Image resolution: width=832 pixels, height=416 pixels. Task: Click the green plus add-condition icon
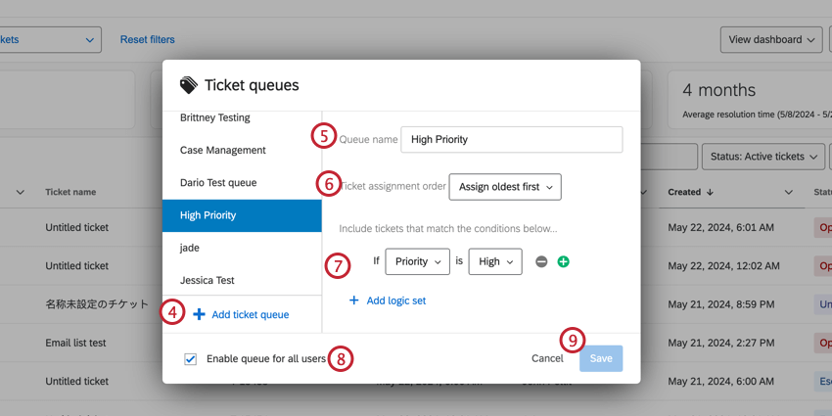click(563, 262)
